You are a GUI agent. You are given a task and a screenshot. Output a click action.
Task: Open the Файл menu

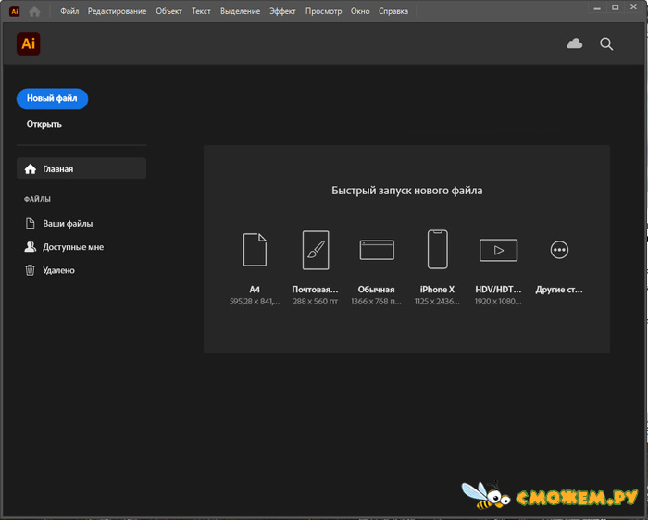(69, 11)
